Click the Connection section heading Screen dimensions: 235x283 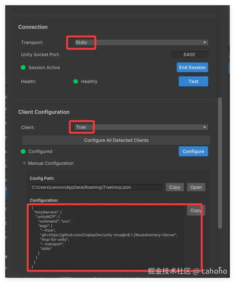point(33,27)
